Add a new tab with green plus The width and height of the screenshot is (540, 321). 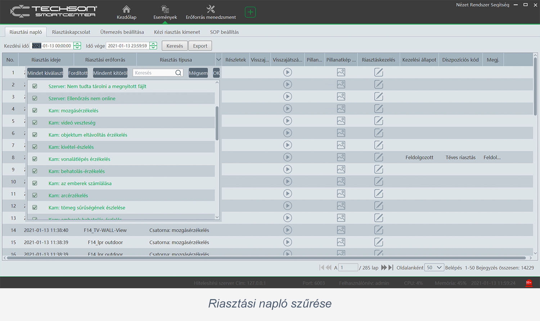click(250, 12)
